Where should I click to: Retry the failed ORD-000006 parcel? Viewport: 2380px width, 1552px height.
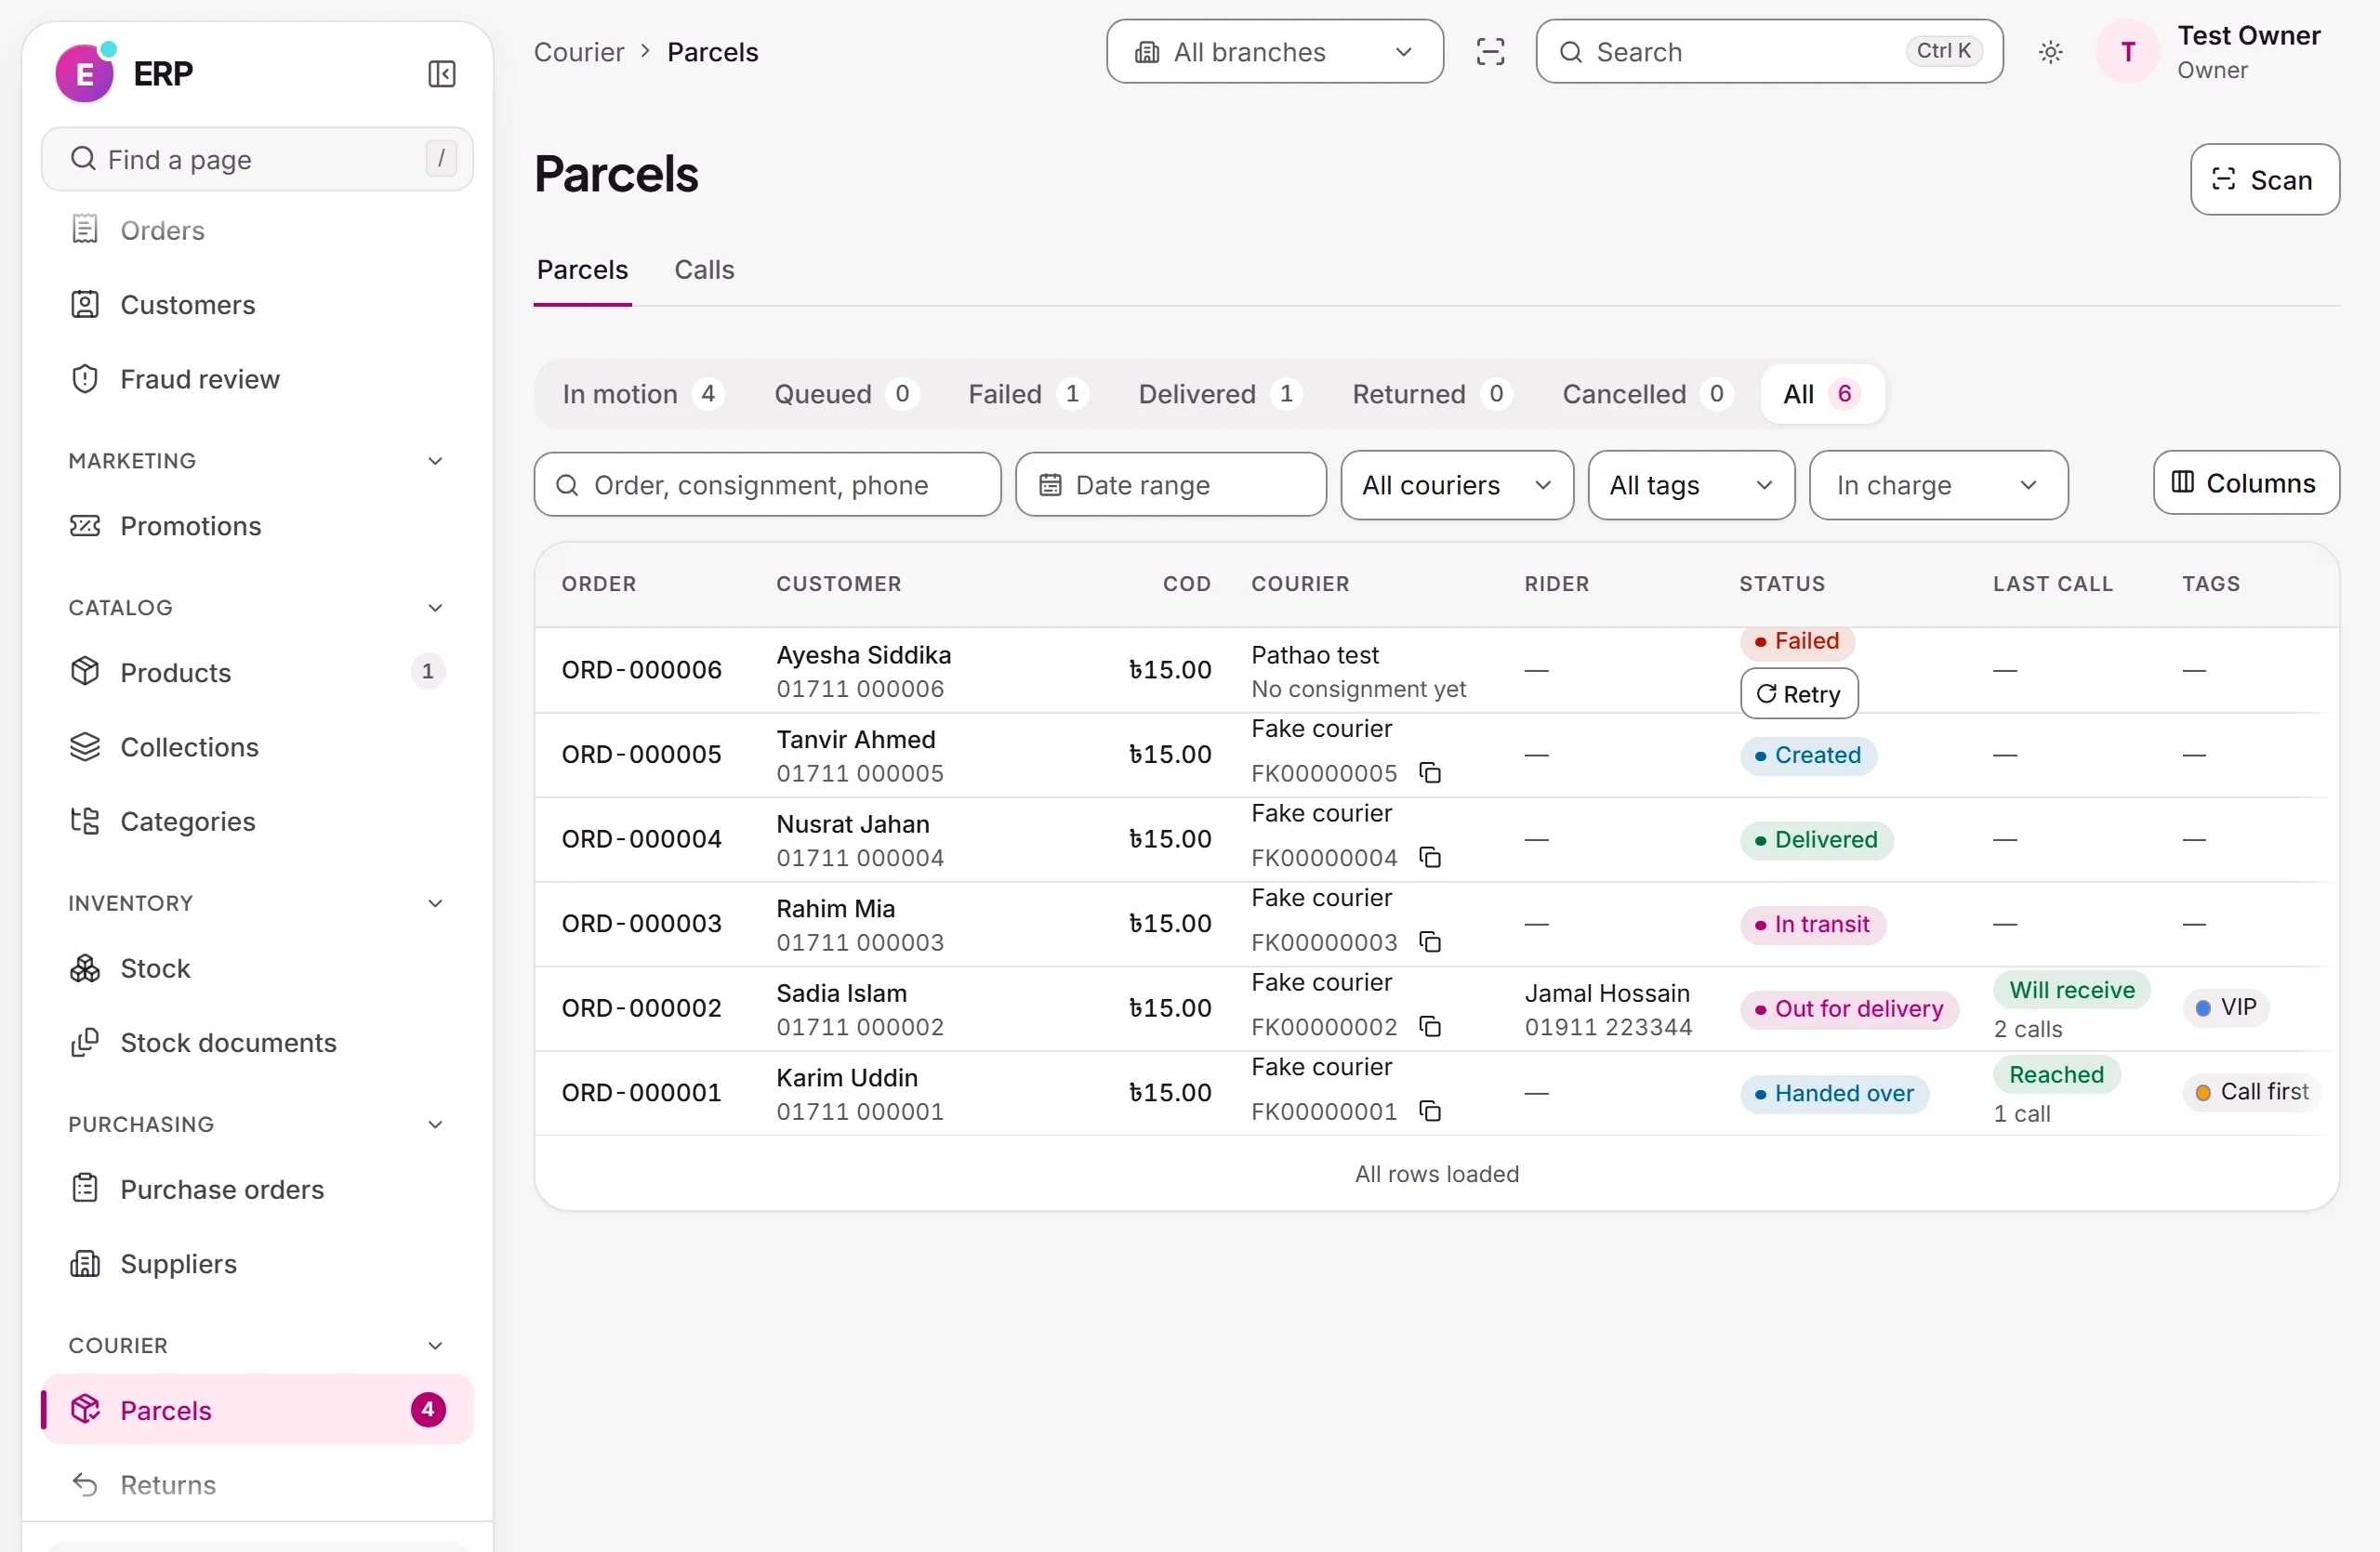pyautogui.click(x=1798, y=693)
